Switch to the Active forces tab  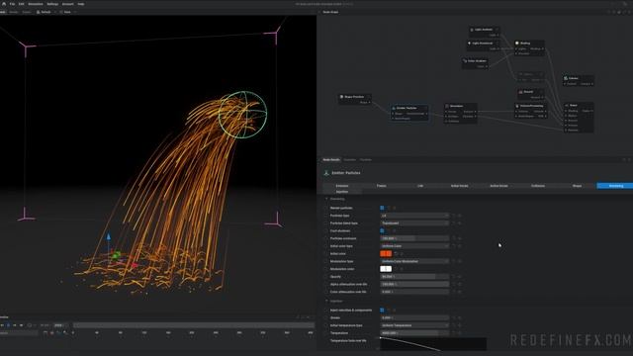tap(498, 186)
